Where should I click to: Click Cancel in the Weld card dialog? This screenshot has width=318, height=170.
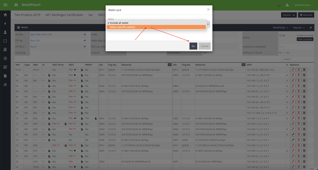point(205,46)
